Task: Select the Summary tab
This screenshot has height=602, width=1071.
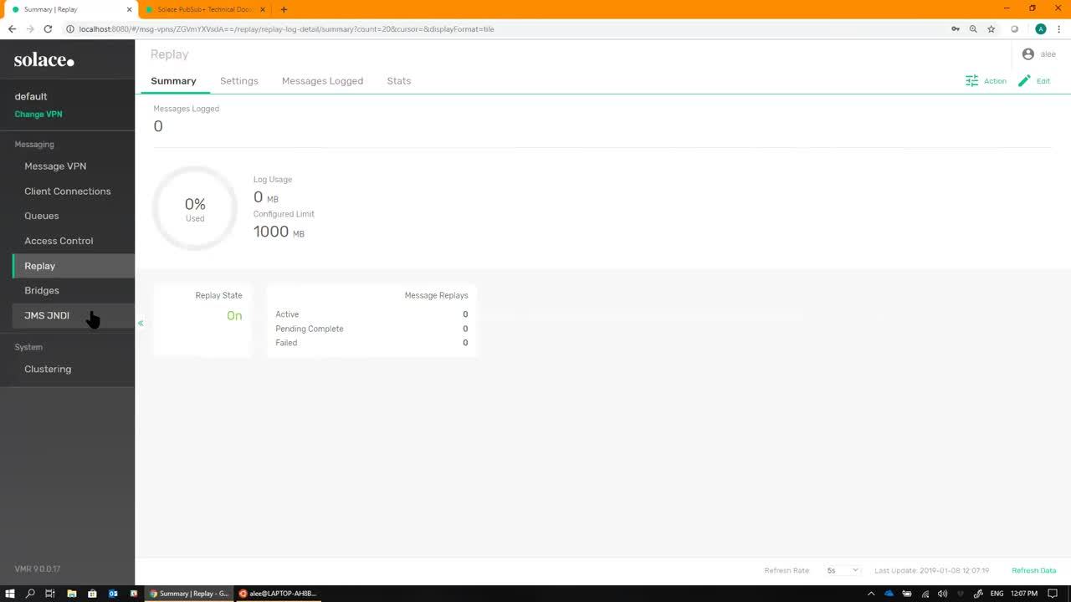Action: point(173,81)
